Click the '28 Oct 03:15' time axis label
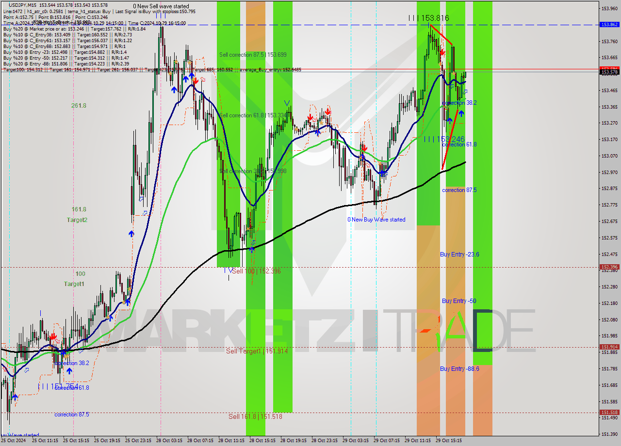The image size is (621, 446). 169,441
